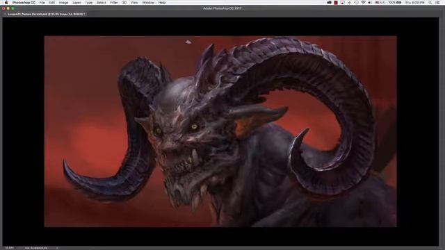The image size is (445, 250).
Task: Open the Time Machine status icon
Action: pyautogui.click(x=357, y=3)
